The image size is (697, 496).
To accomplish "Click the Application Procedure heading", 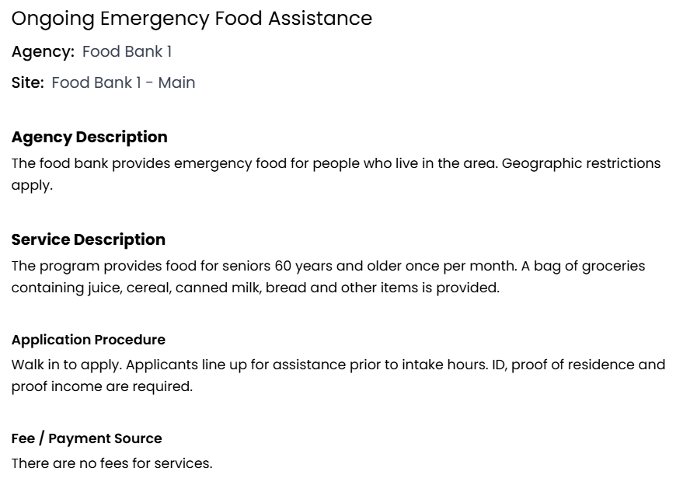I will pos(88,340).
